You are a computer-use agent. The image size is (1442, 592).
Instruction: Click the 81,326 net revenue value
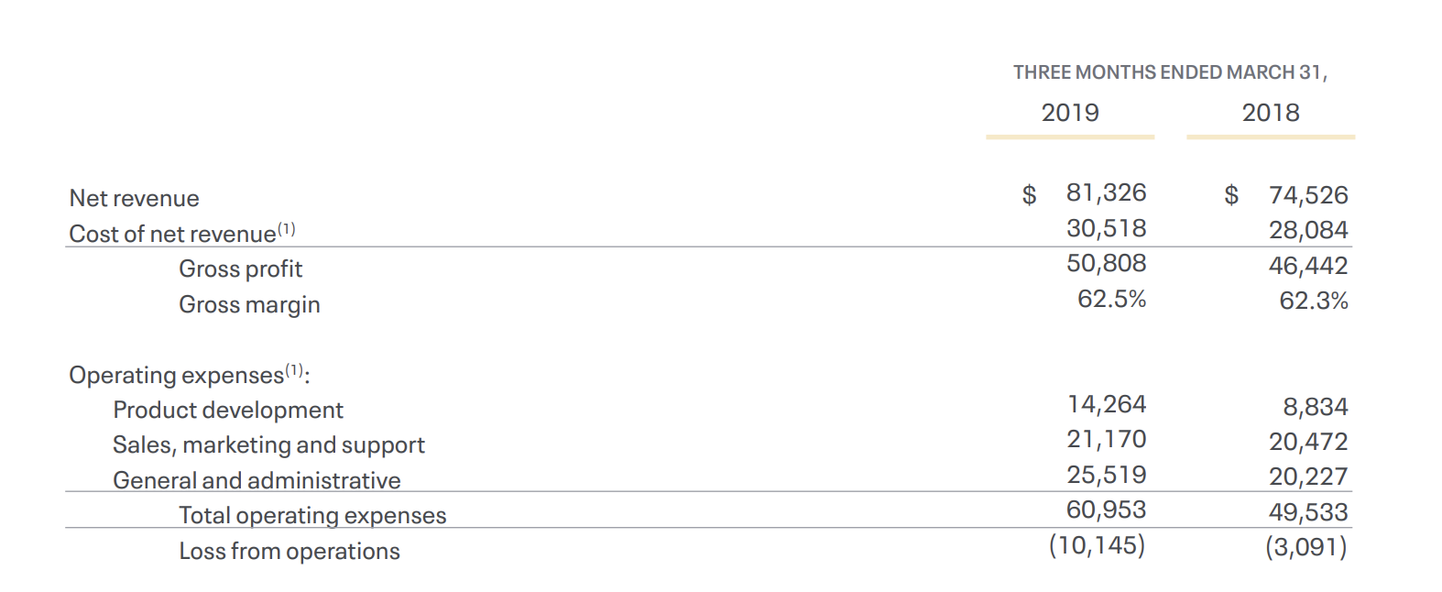[x=1106, y=192]
